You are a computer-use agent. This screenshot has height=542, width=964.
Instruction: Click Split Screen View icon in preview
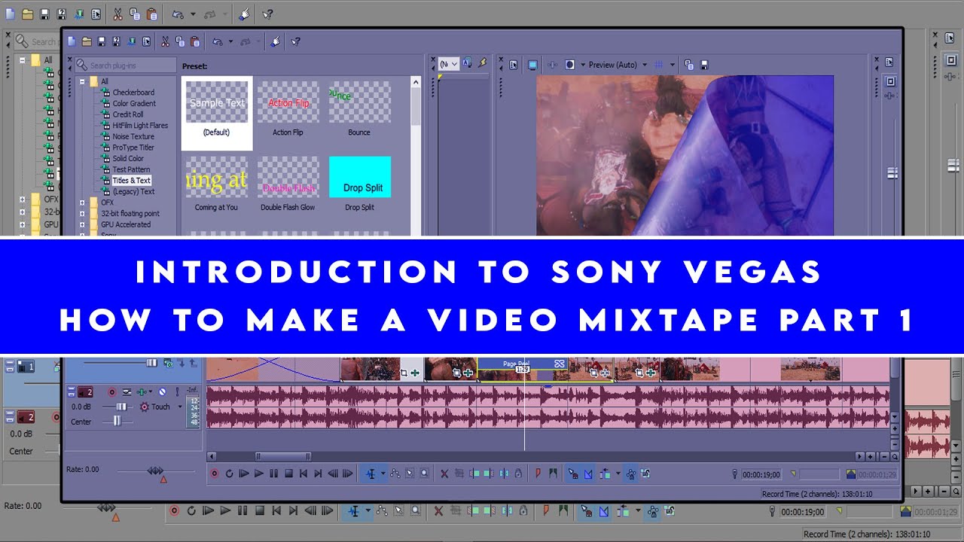tap(569, 65)
